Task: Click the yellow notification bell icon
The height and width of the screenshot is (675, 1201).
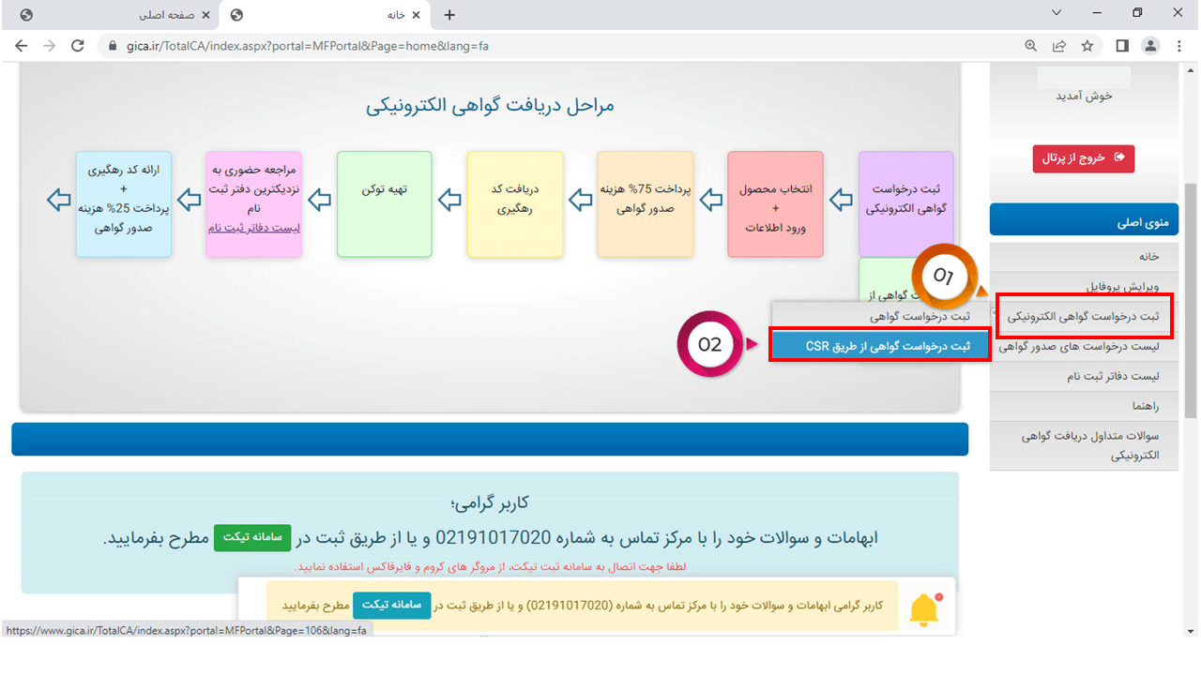Action: [925, 609]
